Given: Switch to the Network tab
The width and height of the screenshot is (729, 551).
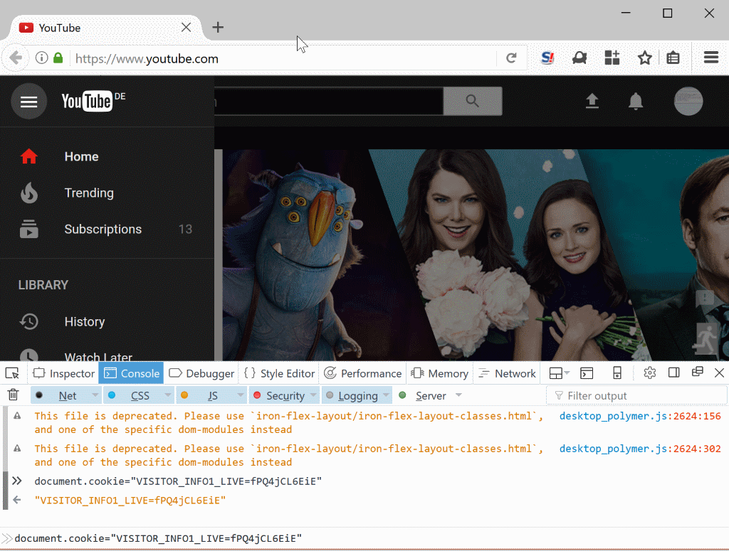Looking at the screenshot, I should point(507,373).
